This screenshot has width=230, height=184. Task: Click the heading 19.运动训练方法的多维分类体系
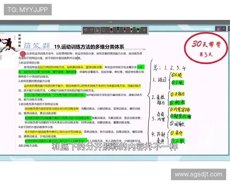89,47
